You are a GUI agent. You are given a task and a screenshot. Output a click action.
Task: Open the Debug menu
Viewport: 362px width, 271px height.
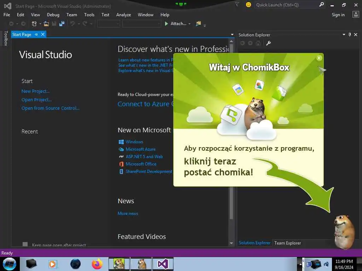pyautogui.click(x=53, y=15)
